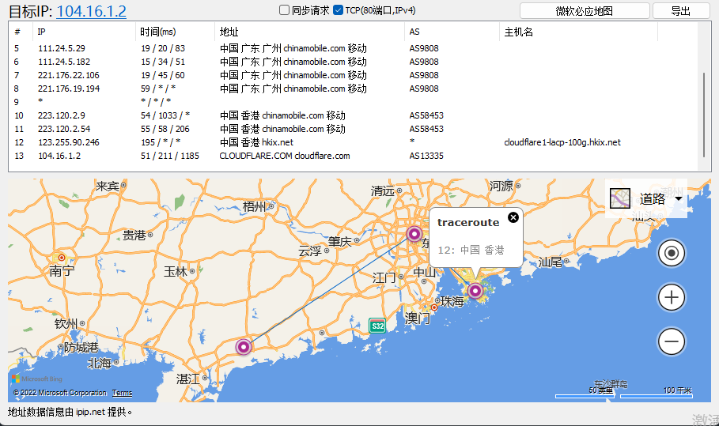The width and height of the screenshot is (719, 426).
Task: Click the Microsoft Bing logo on map
Action: pos(36,379)
